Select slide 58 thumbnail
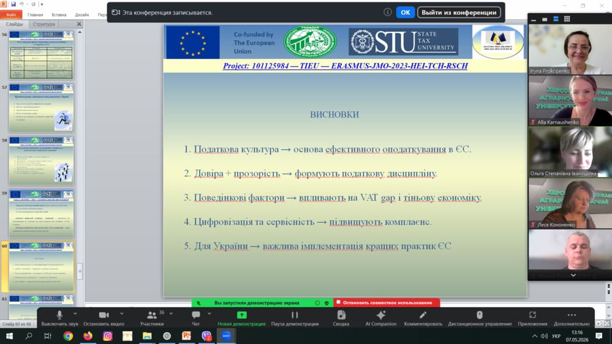Viewport: 612px width, 344px height. coord(42,160)
